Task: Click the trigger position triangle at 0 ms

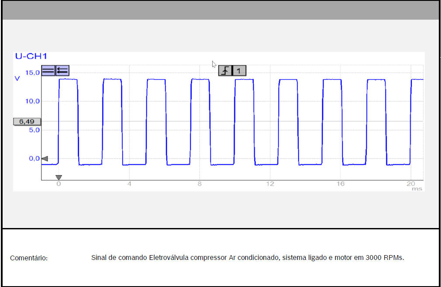Action: [59, 177]
